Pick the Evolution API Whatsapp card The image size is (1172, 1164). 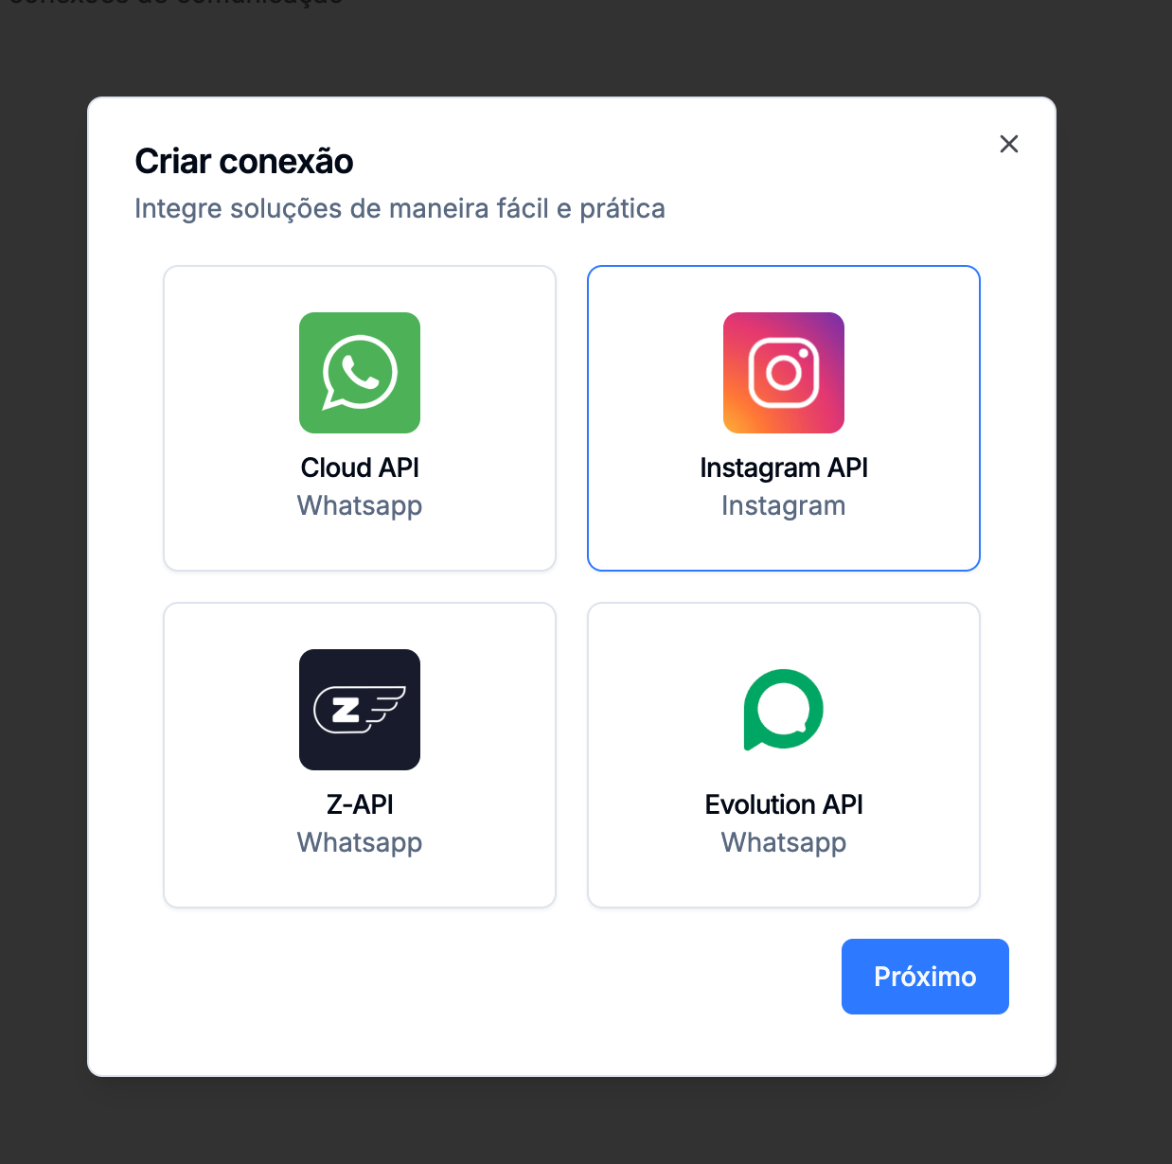784,755
